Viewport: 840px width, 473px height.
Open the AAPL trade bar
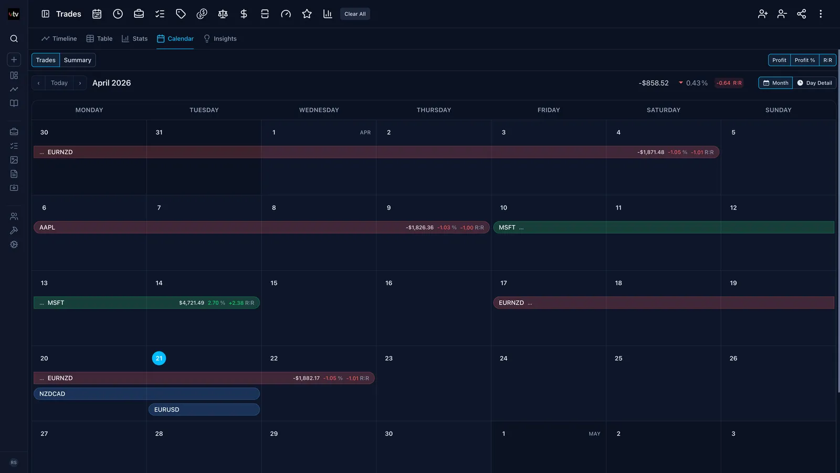point(261,228)
